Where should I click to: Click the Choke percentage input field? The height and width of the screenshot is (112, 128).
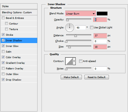point(100,41)
